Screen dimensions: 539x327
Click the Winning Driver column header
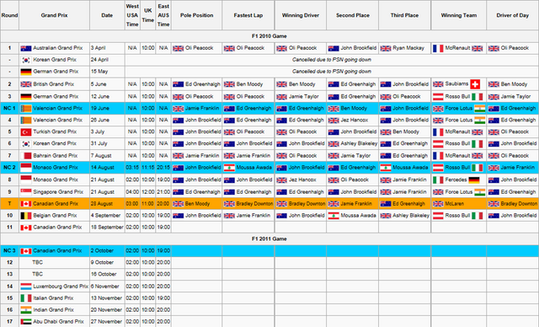301,15
